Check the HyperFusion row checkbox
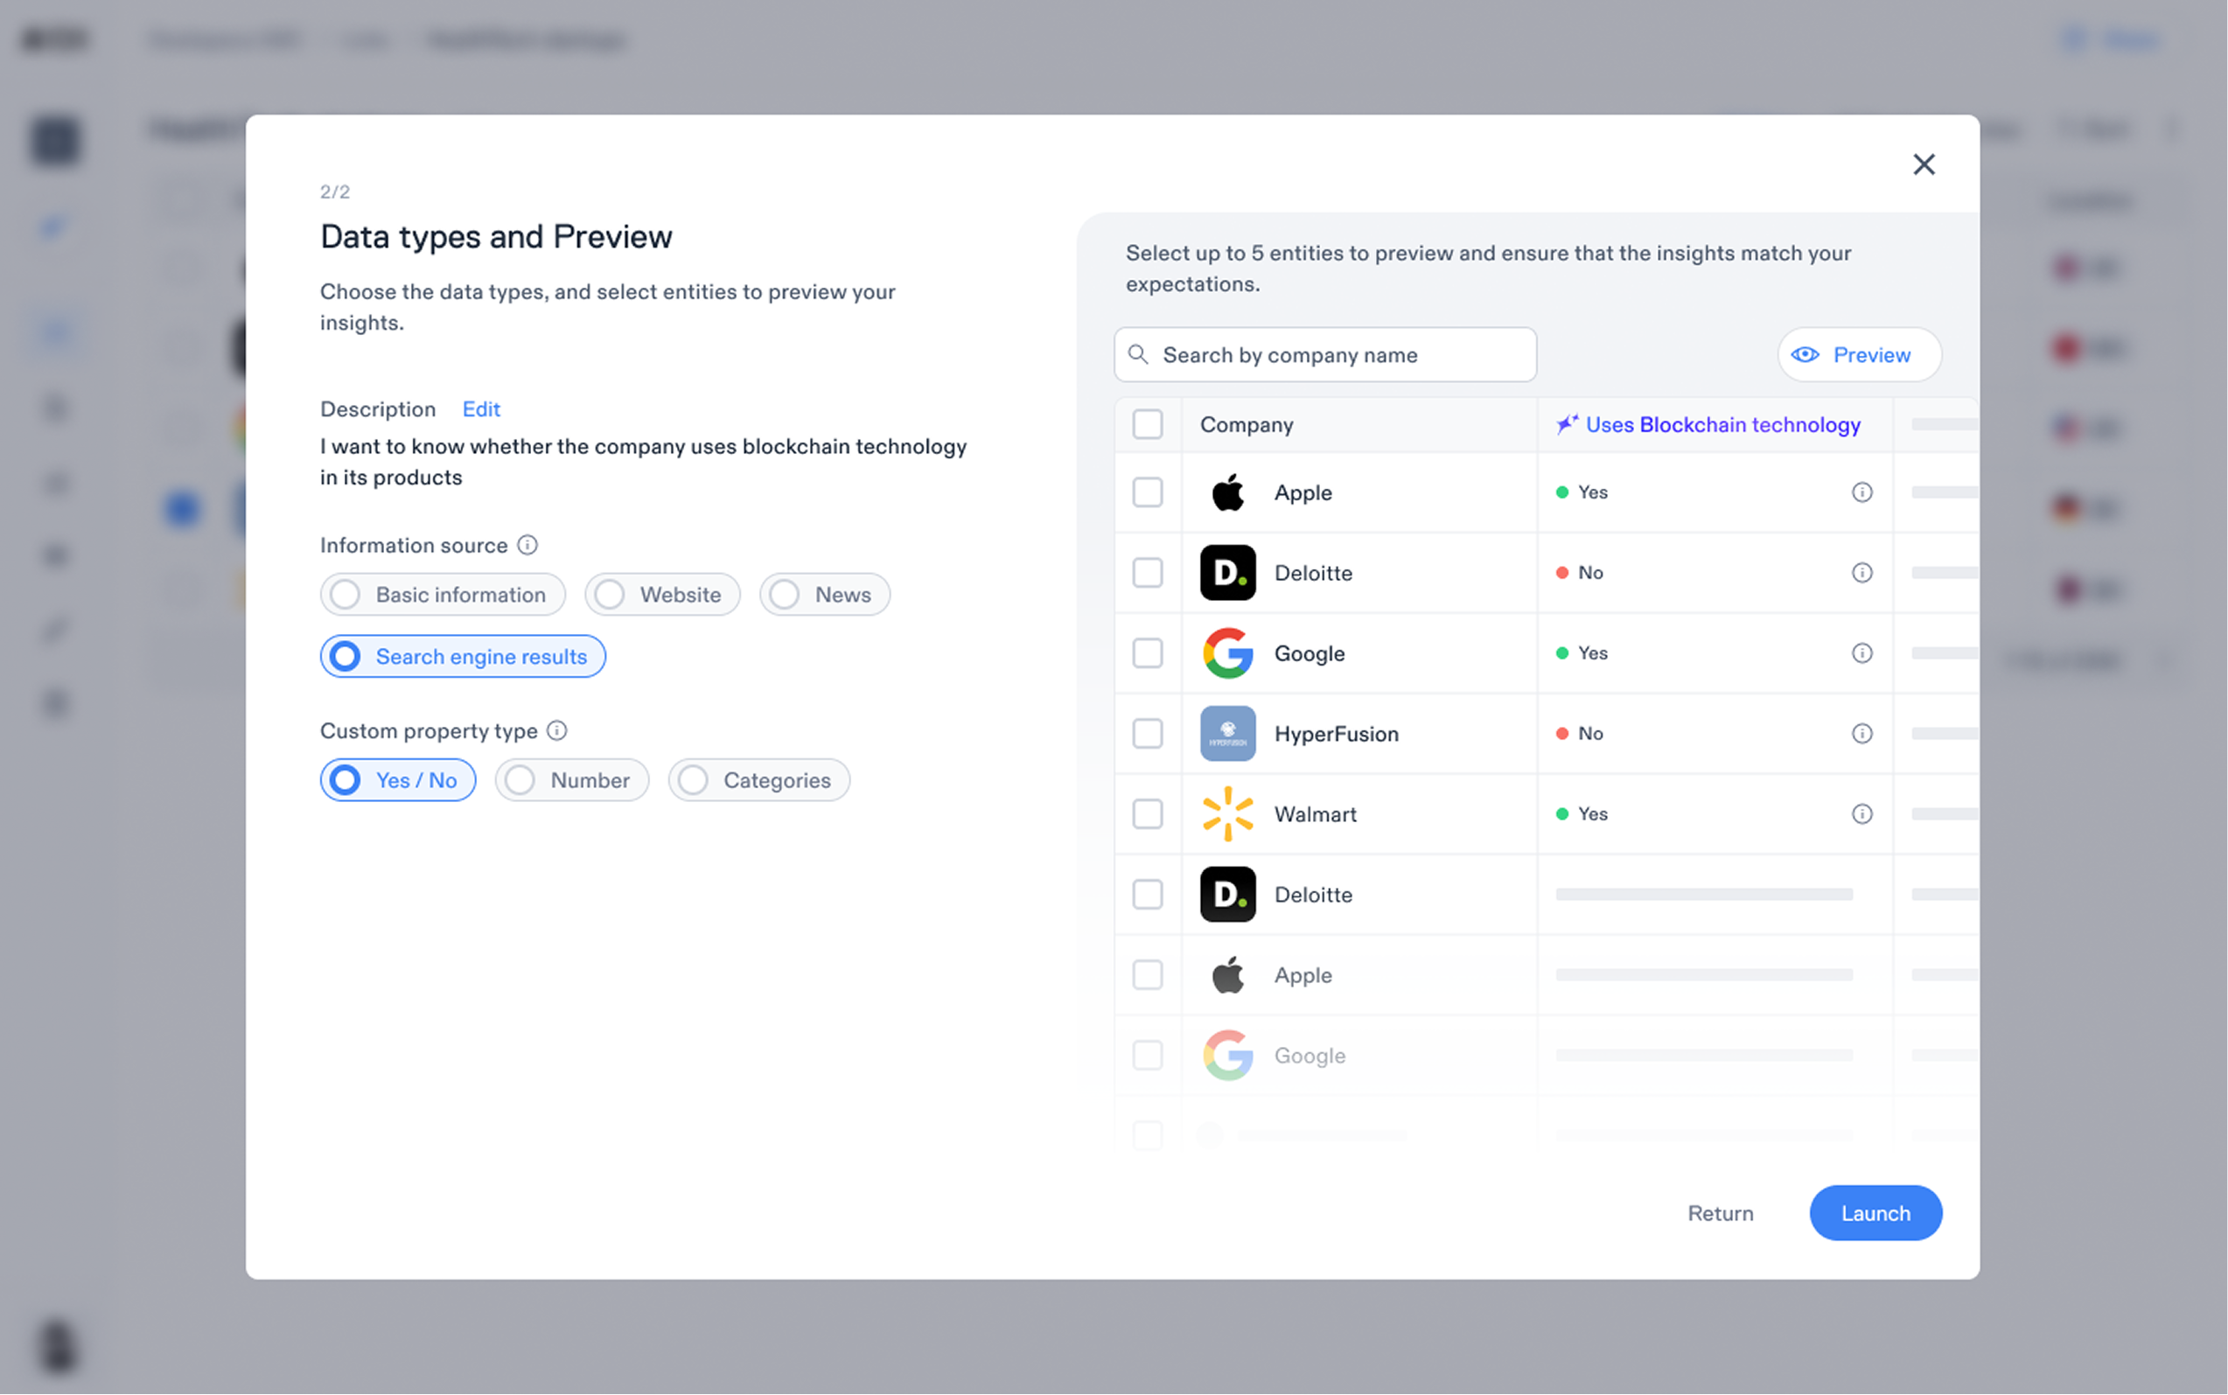This screenshot has width=2228, height=1395. [1147, 734]
